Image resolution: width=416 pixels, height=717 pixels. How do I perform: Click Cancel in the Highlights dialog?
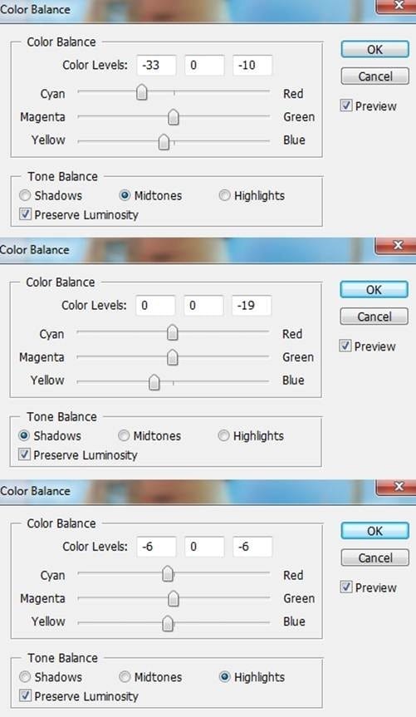click(374, 557)
